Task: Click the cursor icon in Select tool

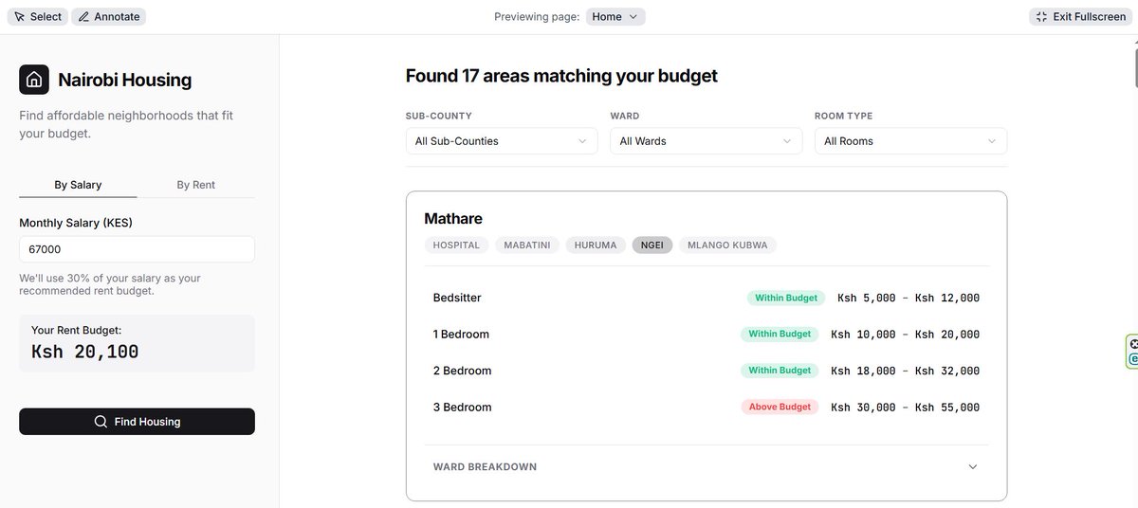Action: point(19,17)
